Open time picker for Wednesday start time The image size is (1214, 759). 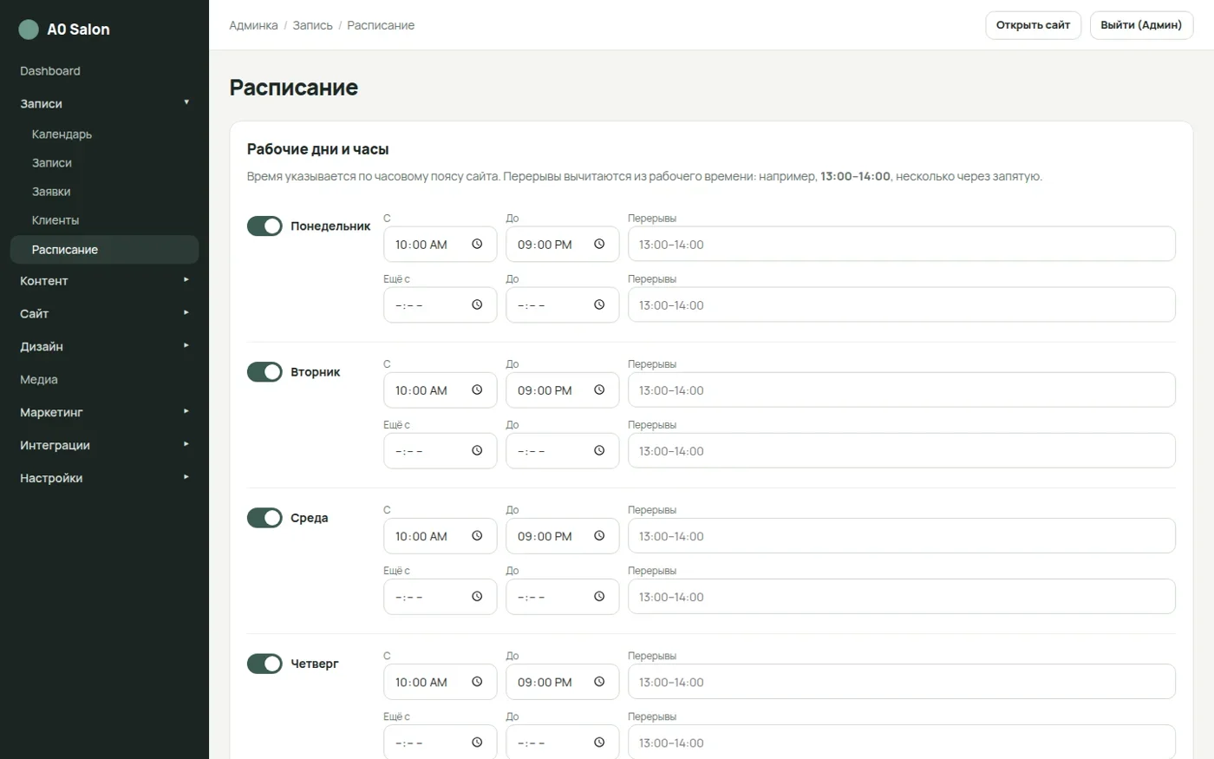pyautogui.click(x=477, y=536)
